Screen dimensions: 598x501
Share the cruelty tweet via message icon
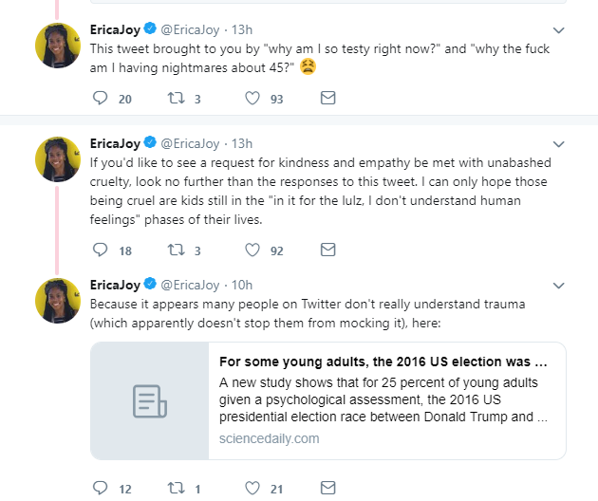(x=328, y=250)
